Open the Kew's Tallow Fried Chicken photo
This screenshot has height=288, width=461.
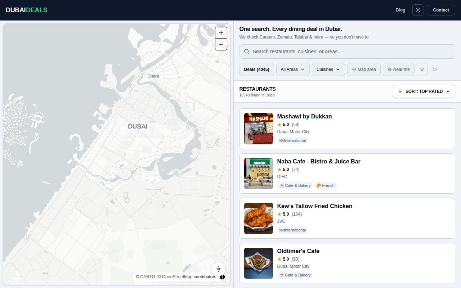point(259,218)
